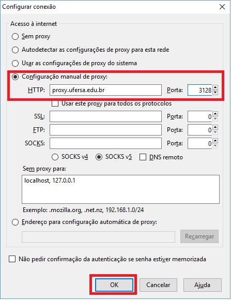The width and height of the screenshot is (231, 300).
Task: Increase the HTTP Porta value with up arrow
Action: 215,87
